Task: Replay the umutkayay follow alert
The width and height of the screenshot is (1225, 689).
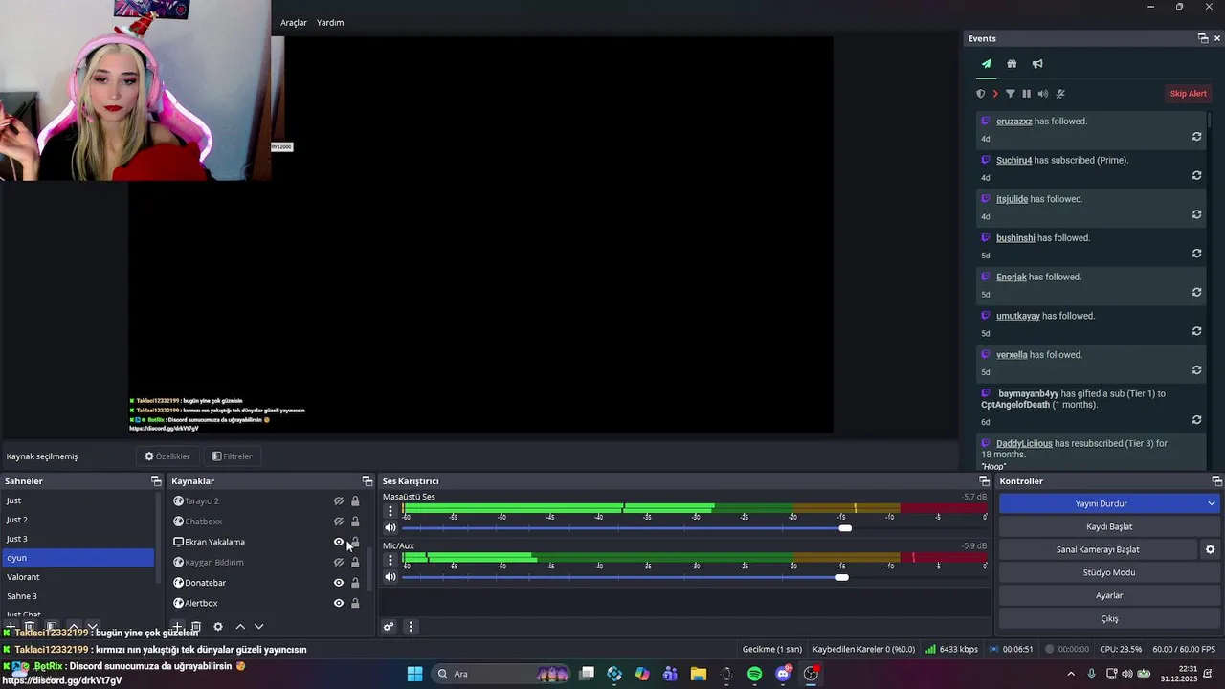Action: pyautogui.click(x=1196, y=331)
